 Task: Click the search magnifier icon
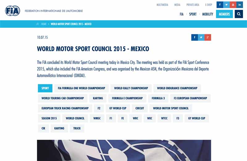tap(239, 14)
